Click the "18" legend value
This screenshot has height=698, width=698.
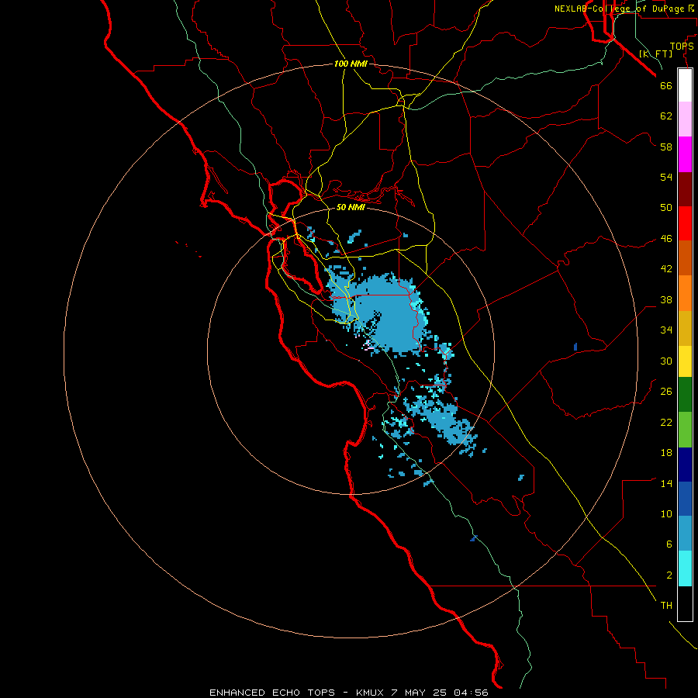(666, 453)
